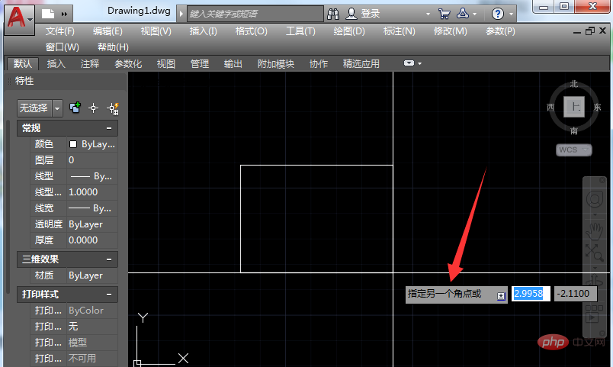Click 东 on the ViewCube compass
Viewport: 613px width, 367px height.
597,108
